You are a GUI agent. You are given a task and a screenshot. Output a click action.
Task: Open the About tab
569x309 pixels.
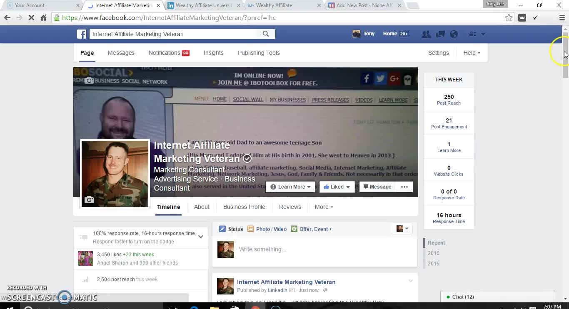coord(202,207)
